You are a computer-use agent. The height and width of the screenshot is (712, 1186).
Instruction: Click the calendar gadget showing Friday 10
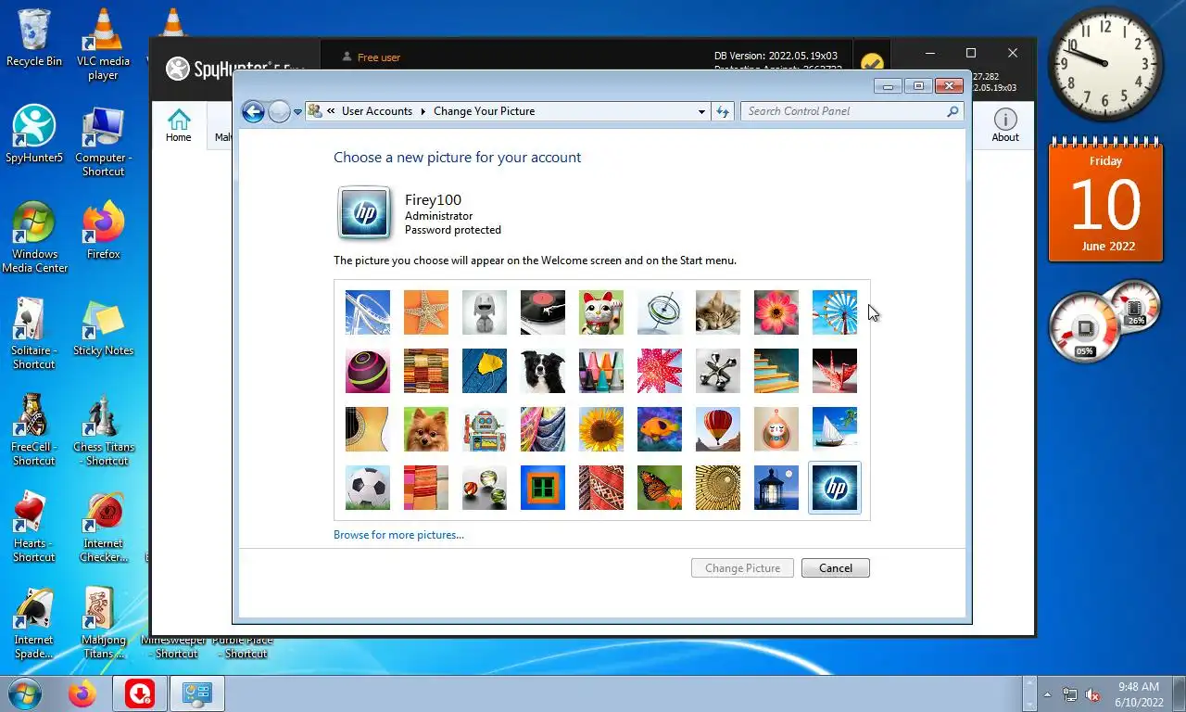tap(1105, 201)
